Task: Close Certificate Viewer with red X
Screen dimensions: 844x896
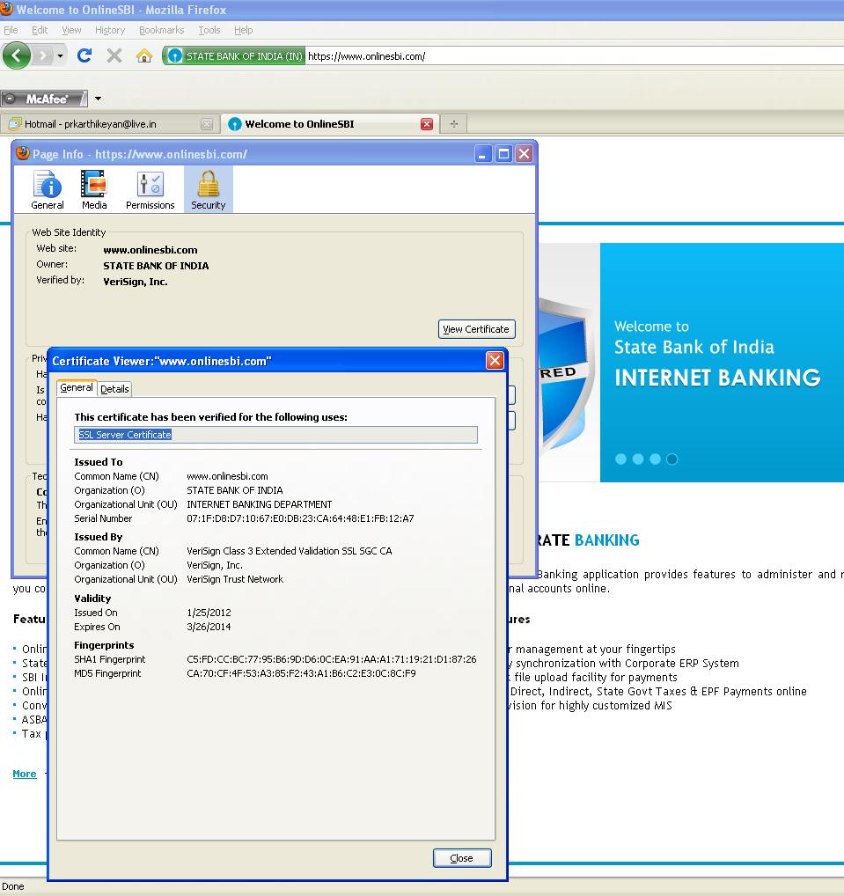Action: point(495,361)
